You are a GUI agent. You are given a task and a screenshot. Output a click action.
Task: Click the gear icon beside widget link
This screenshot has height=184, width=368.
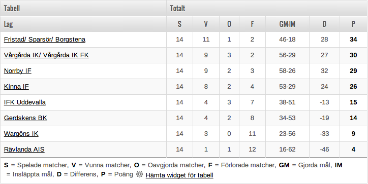point(139,174)
